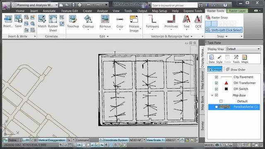The width and height of the screenshot is (265, 149).
Task: Select the Crop tool
Action: (x=120, y=19)
